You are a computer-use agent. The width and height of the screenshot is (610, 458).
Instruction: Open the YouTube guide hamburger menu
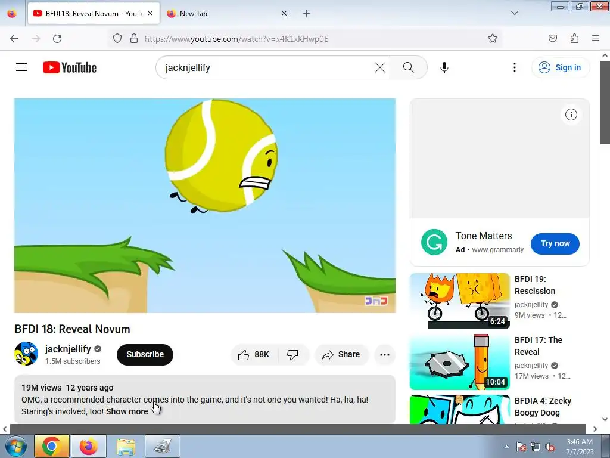tap(21, 67)
